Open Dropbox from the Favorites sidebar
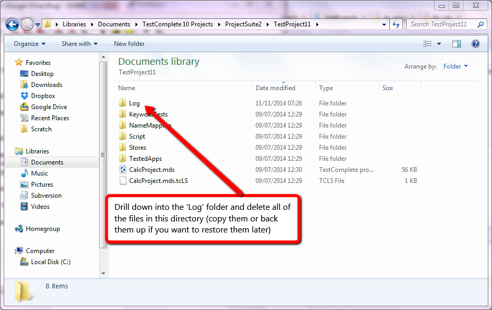The image size is (492, 310). (x=43, y=95)
